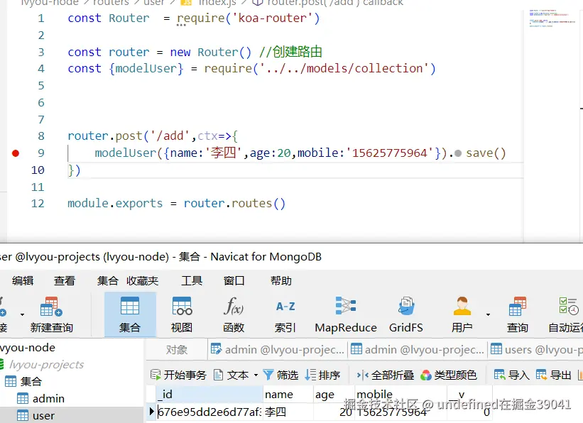Click line number 12 in the gutter
The width and height of the screenshot is (583, 423).
(x=38, y=203)
